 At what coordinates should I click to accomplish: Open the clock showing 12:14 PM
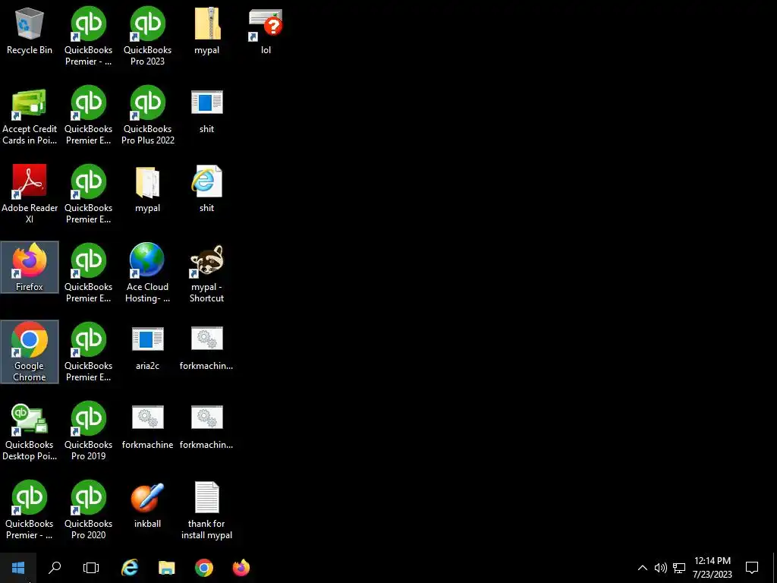click(x=712, y=568)
